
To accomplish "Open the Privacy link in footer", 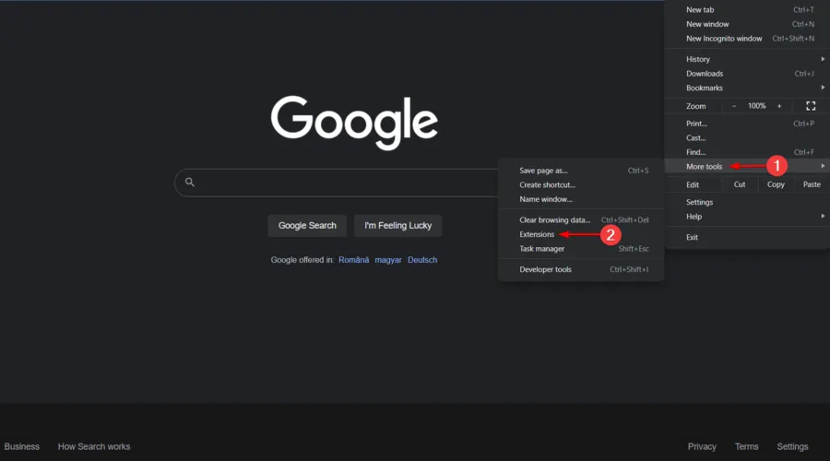I will click(701, 446).
